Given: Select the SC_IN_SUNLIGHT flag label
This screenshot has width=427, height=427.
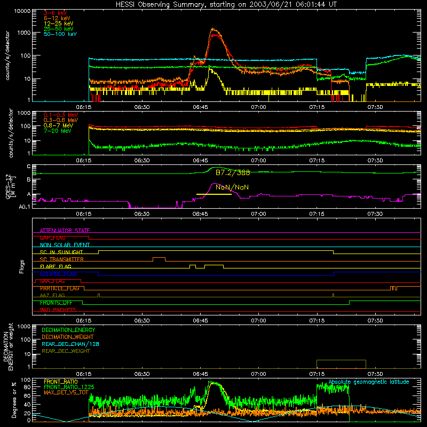Looking at the screenshot, I should (61, 252).
